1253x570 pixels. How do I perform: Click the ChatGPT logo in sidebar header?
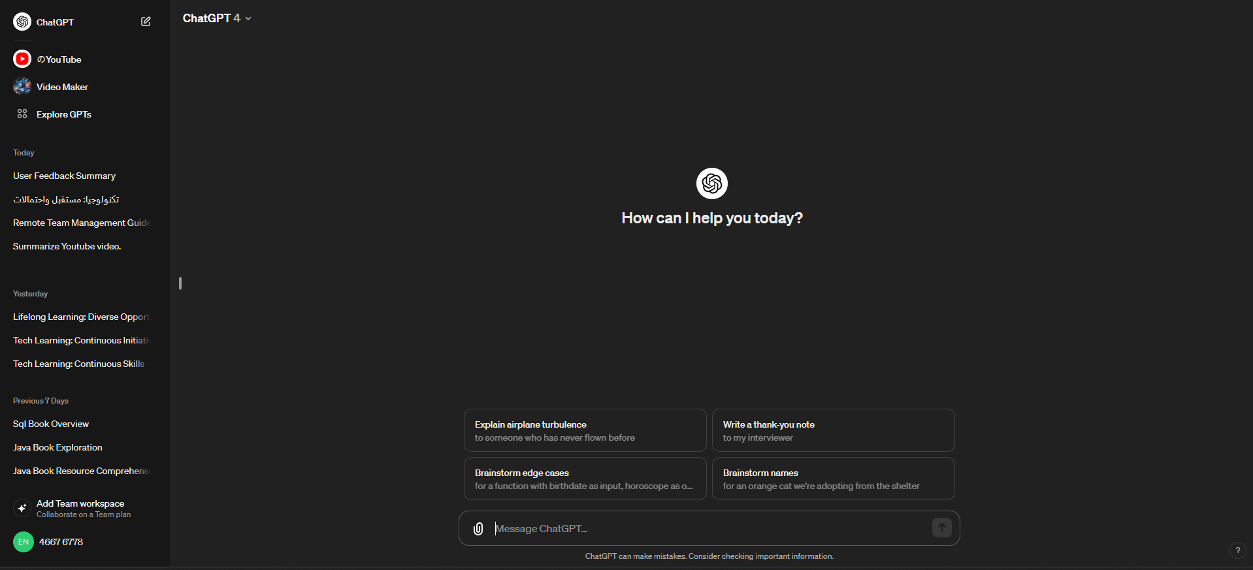[x=22, y=22]
